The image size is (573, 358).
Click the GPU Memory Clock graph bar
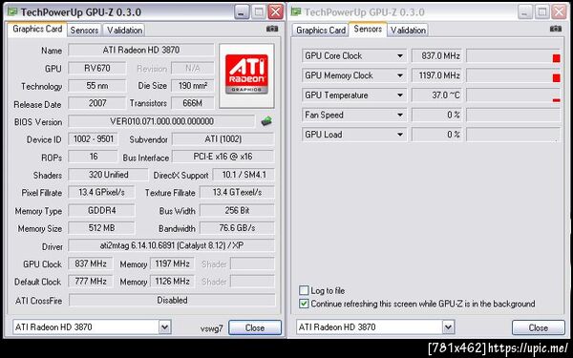pos(514,75)
